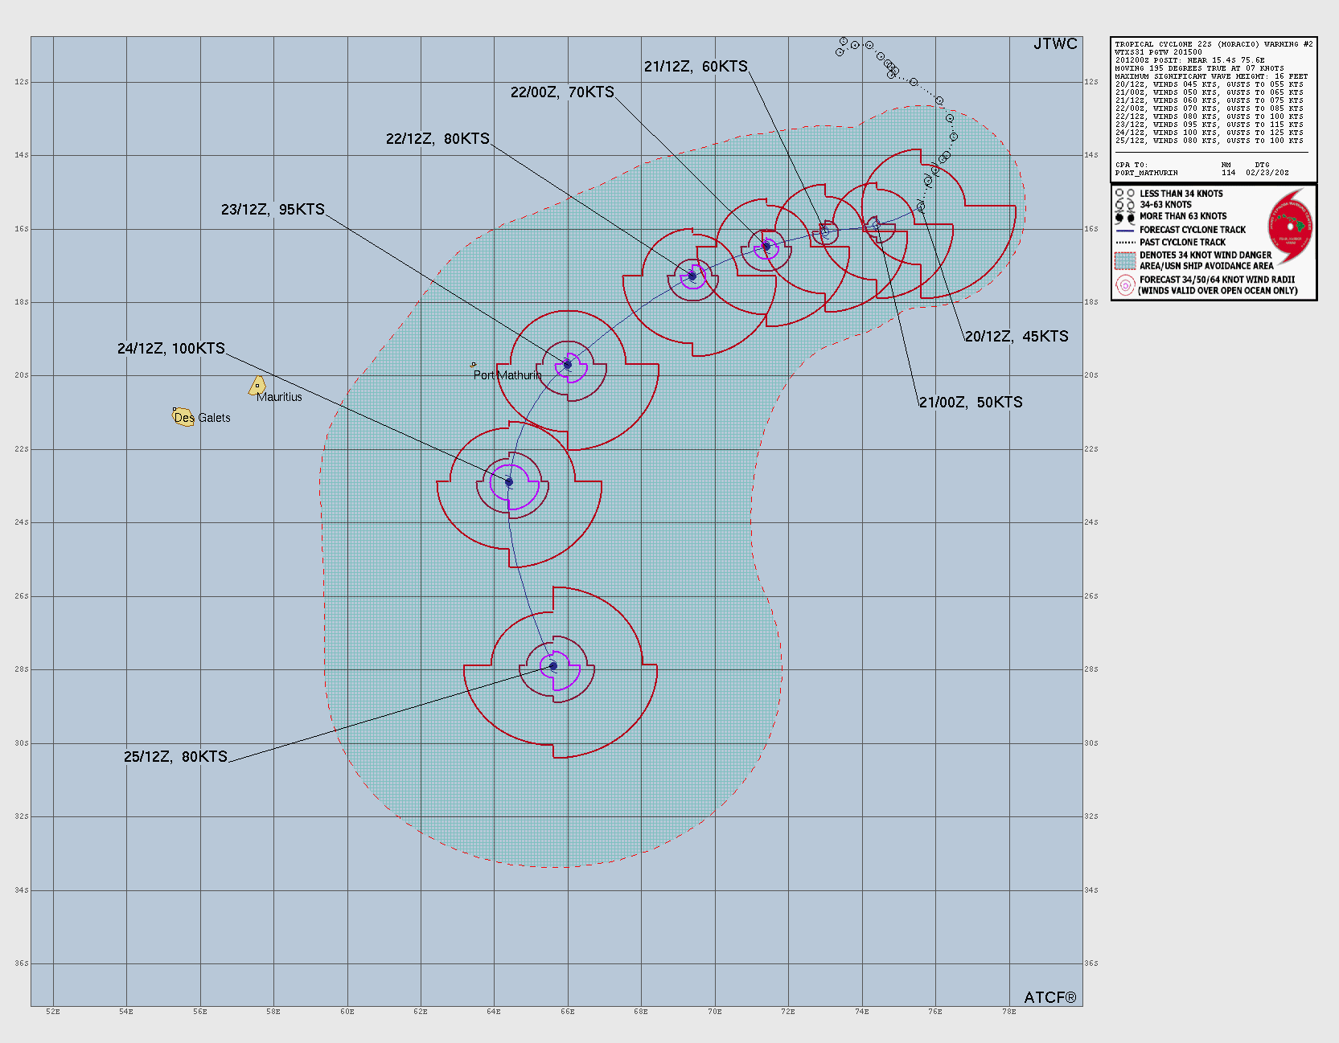Click the Mauritius island shape on map
The width and height of the screenshot is (1339, 1043).
[x=257, y=386]
